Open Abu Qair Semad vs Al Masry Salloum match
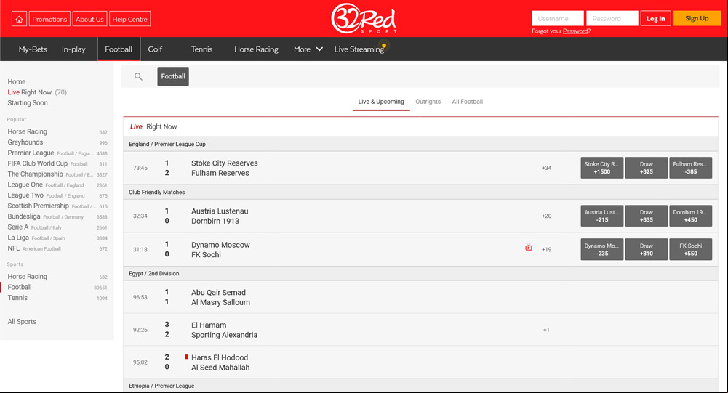Image resolution: width=728 pixels, height=393 pixels. coord(420,297)
